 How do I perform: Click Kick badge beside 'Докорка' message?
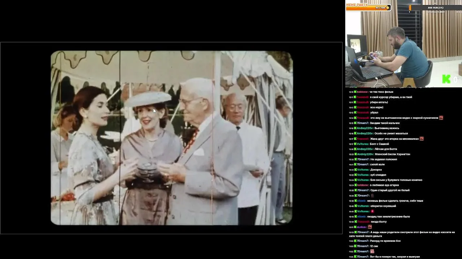[x=355, y=170]
